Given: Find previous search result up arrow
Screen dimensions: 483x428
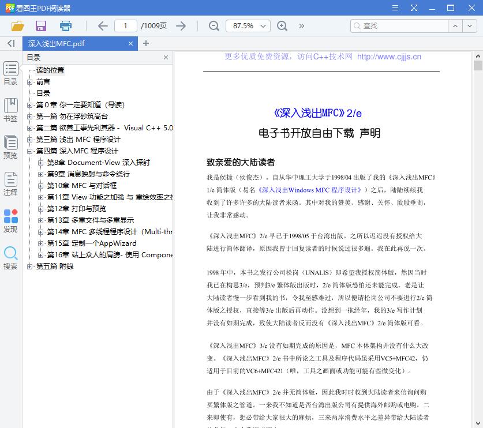Looking at the screenshot, I should (x=455, y=26).
